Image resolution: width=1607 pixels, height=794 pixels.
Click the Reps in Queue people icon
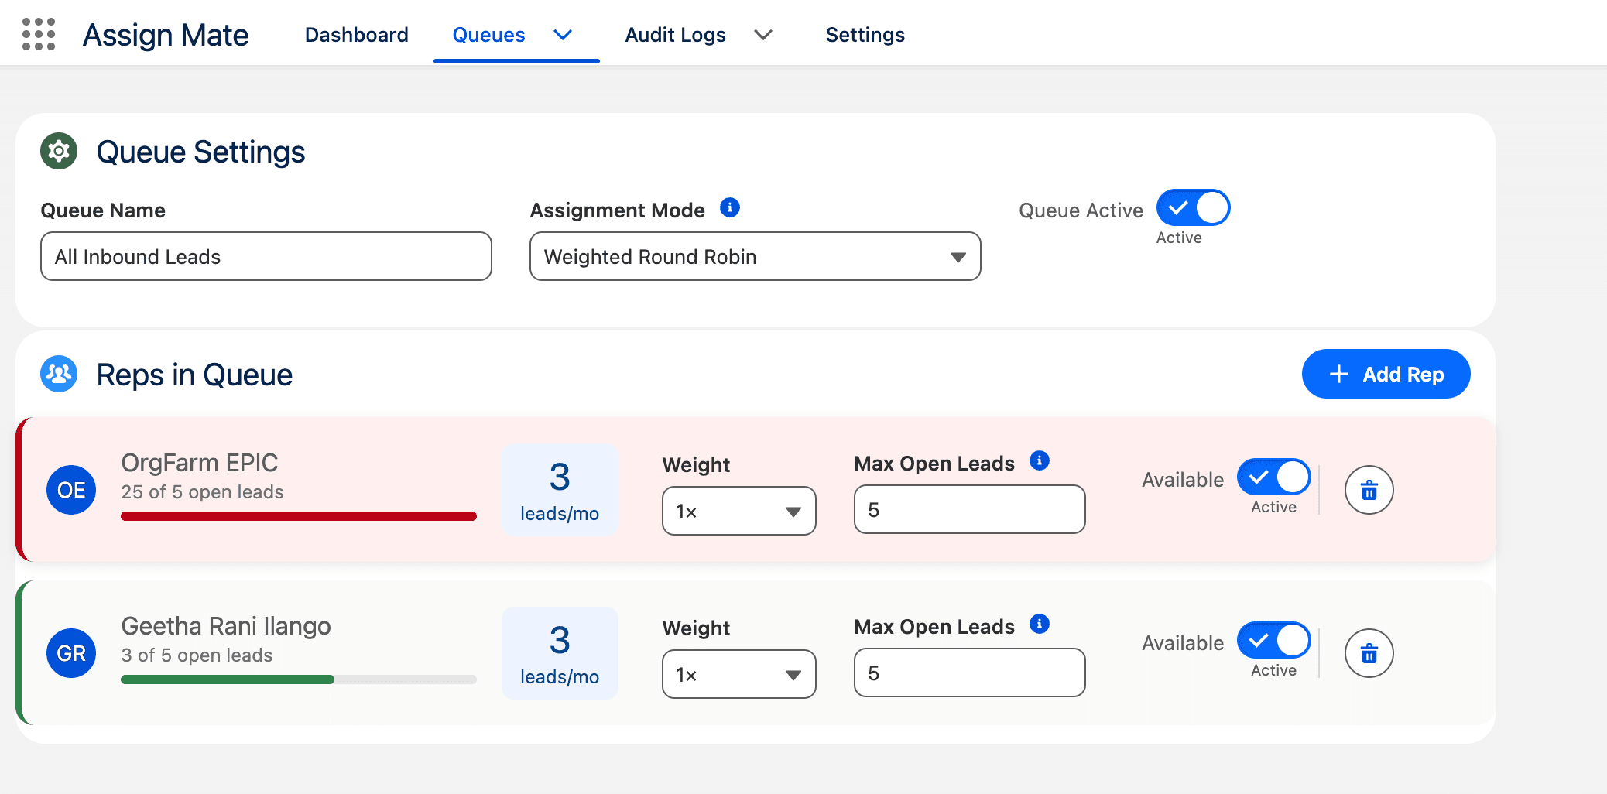click(59, 375)
